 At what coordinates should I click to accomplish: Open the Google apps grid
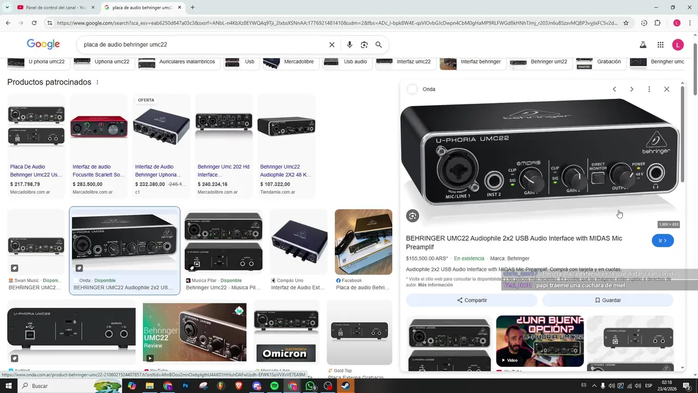click(660, 45)
